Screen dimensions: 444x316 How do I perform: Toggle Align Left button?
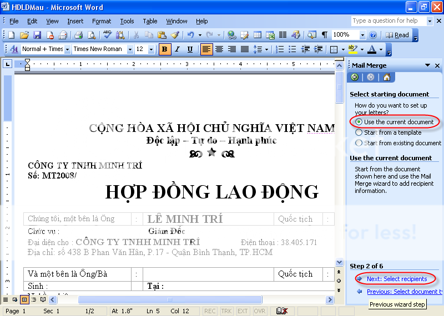tap(206, 49)
